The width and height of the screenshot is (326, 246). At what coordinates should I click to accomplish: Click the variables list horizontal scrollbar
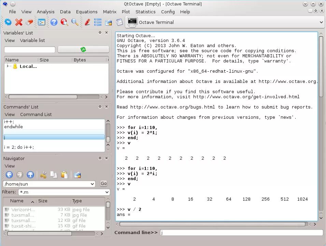coord(43,97)
